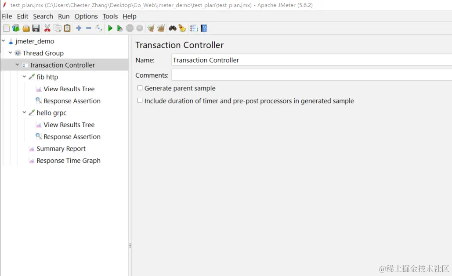Tick Include duration of timer checkbox
The width and height of the screenshot is (452, 276).
(x=140, y=100)
